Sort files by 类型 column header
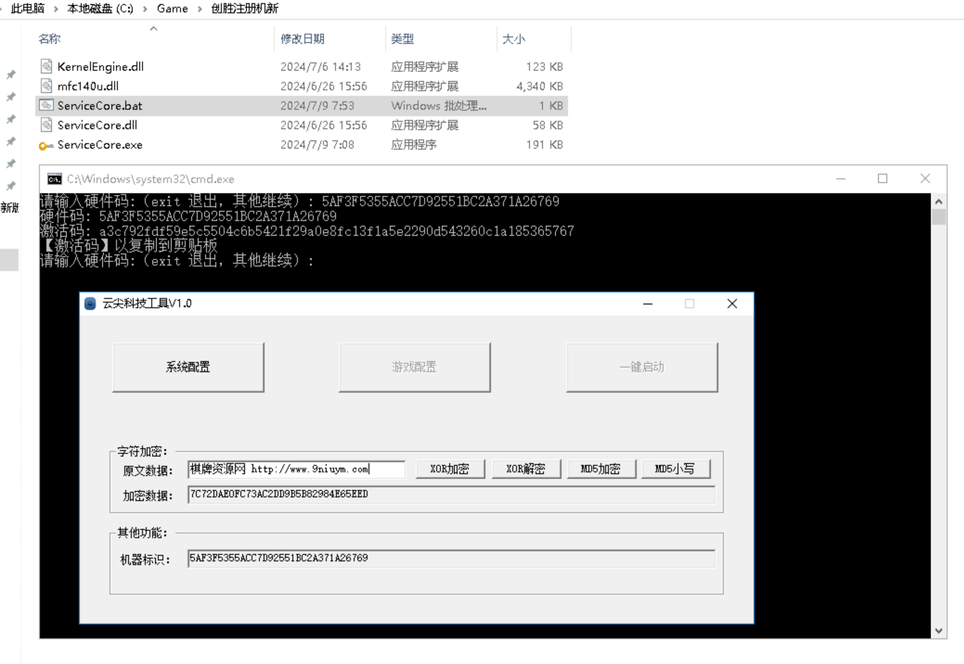The height and width of the screenshot is (664, 964). click(x=403, y=39)
